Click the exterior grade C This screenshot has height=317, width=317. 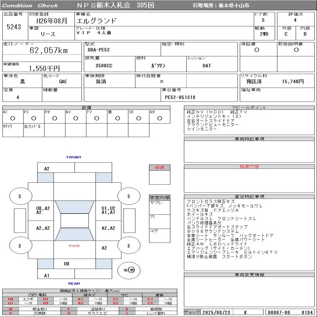(286, 34)
